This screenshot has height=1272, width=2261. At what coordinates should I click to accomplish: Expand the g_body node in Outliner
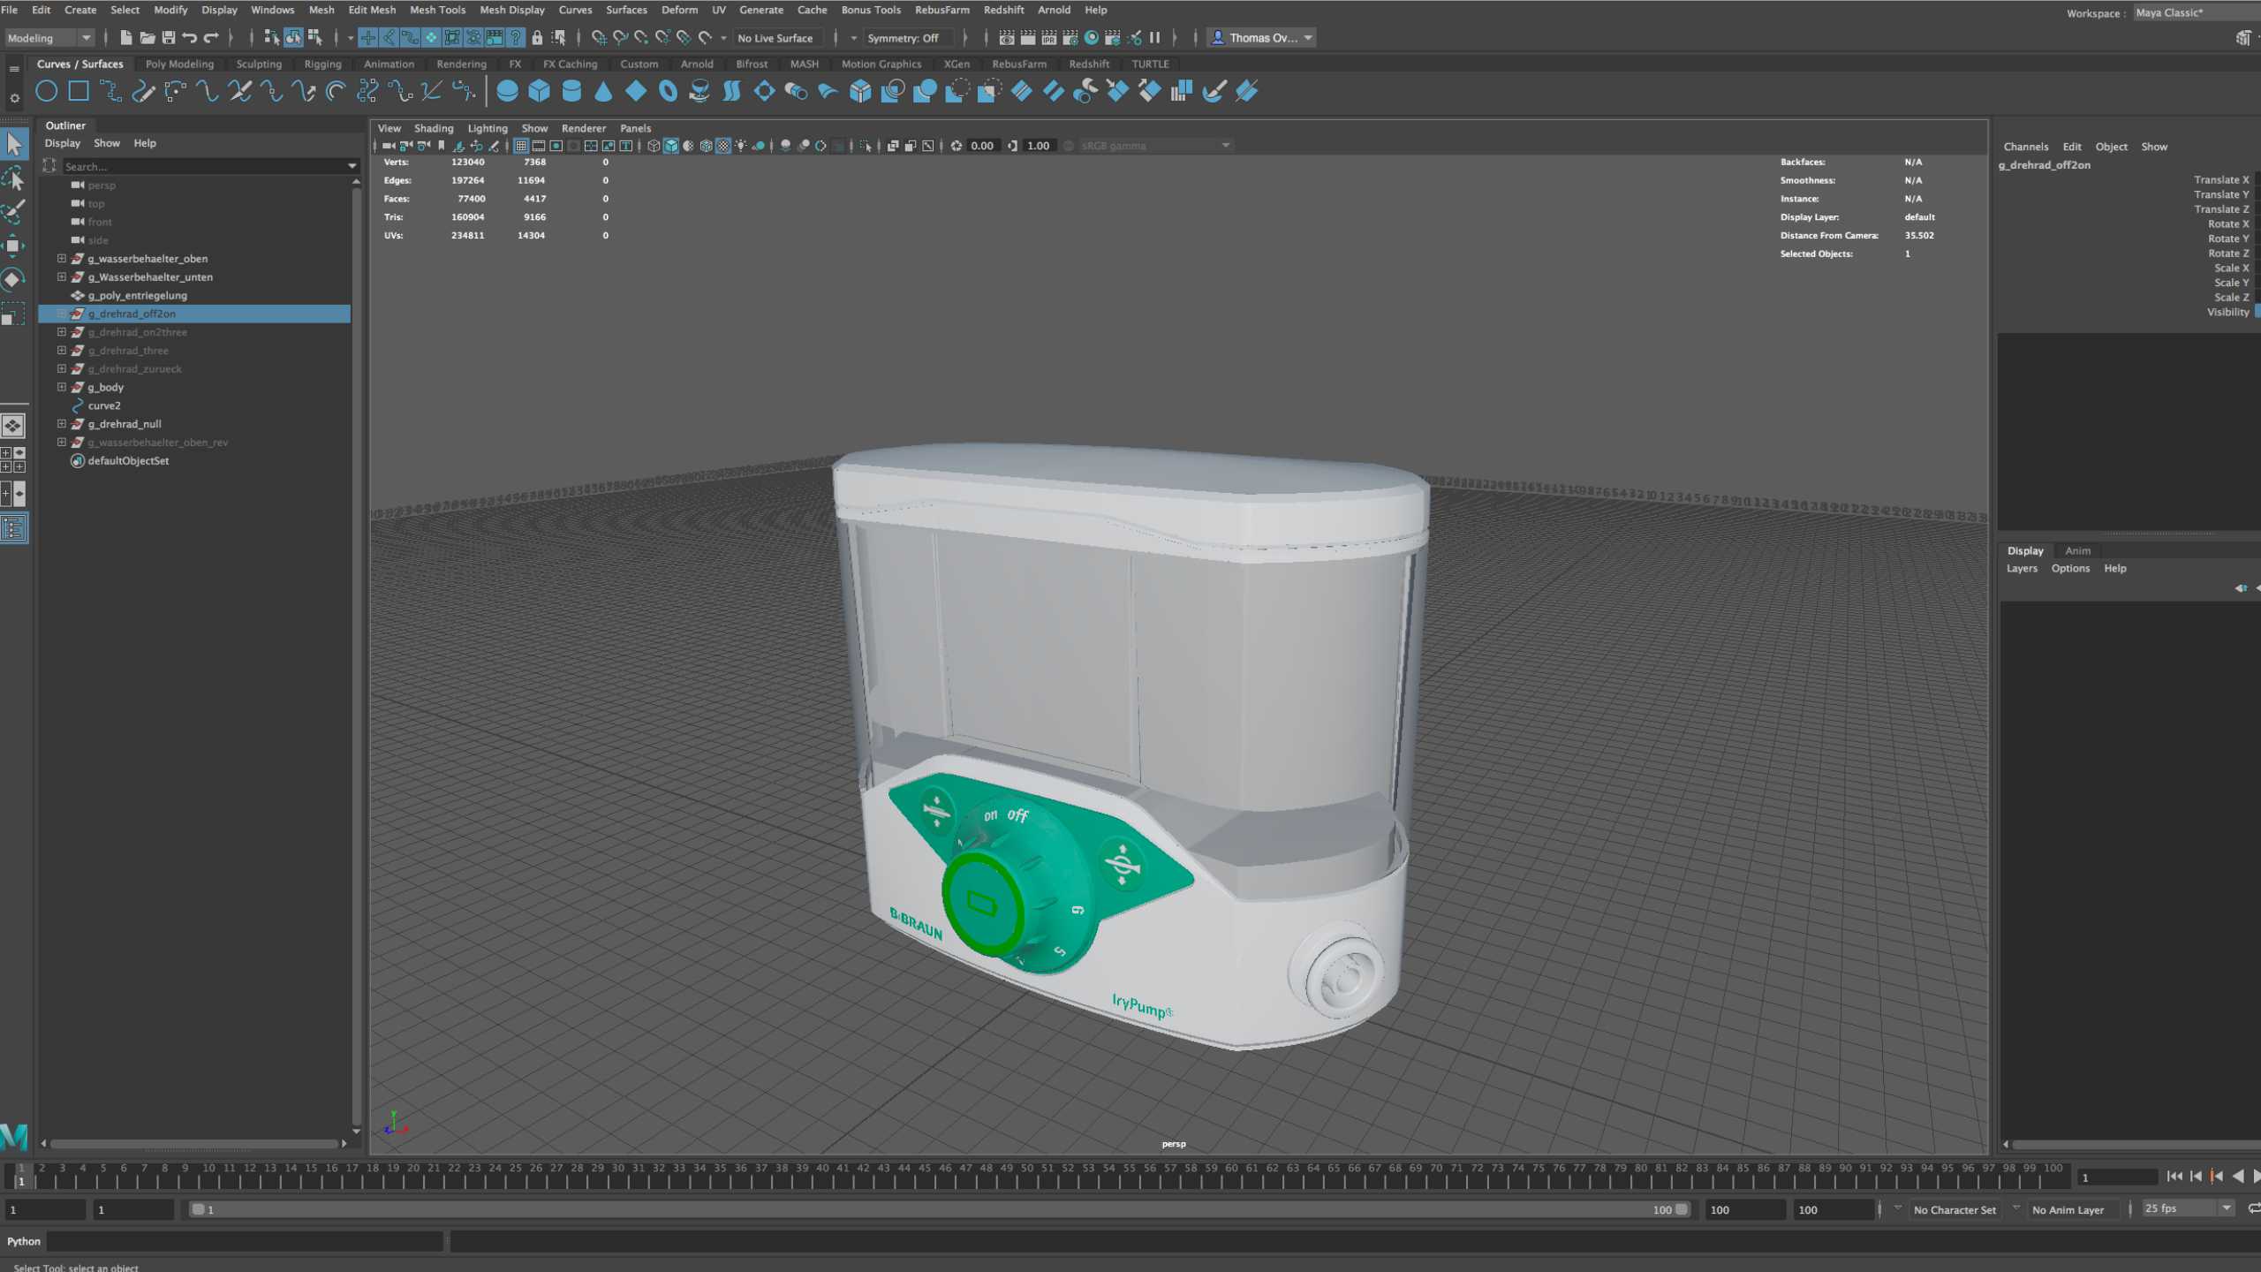62,388
